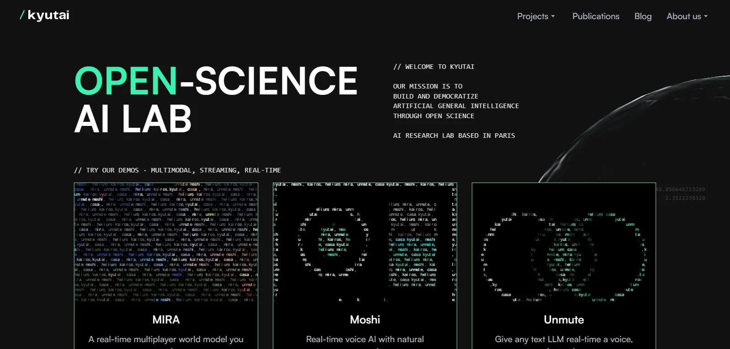Viewport: 730px width, 349px height.
Task: Click 'A real-time multiplayer world model you' description
Action: (166, 339)
